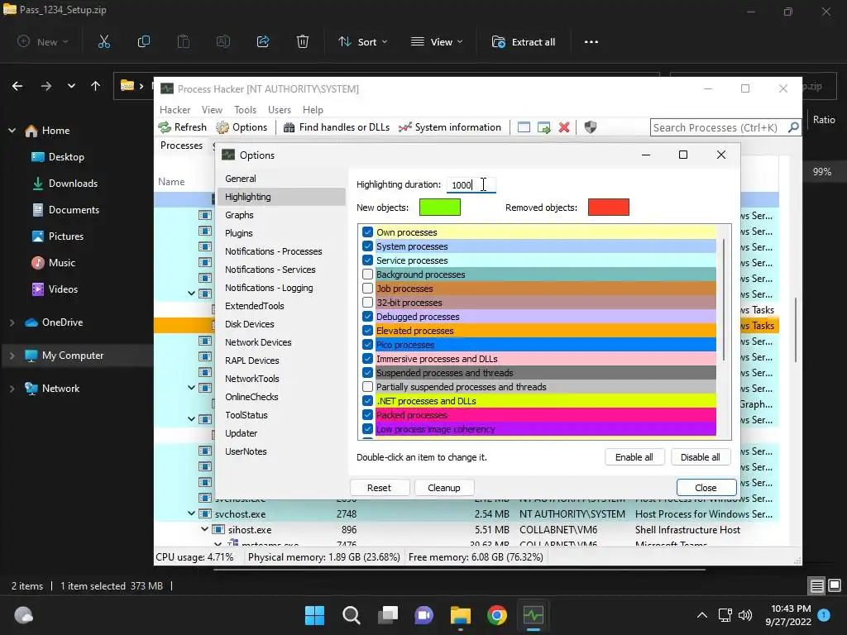Click Extract all in Explorer
847x635 pixels.
pos(523,42)
